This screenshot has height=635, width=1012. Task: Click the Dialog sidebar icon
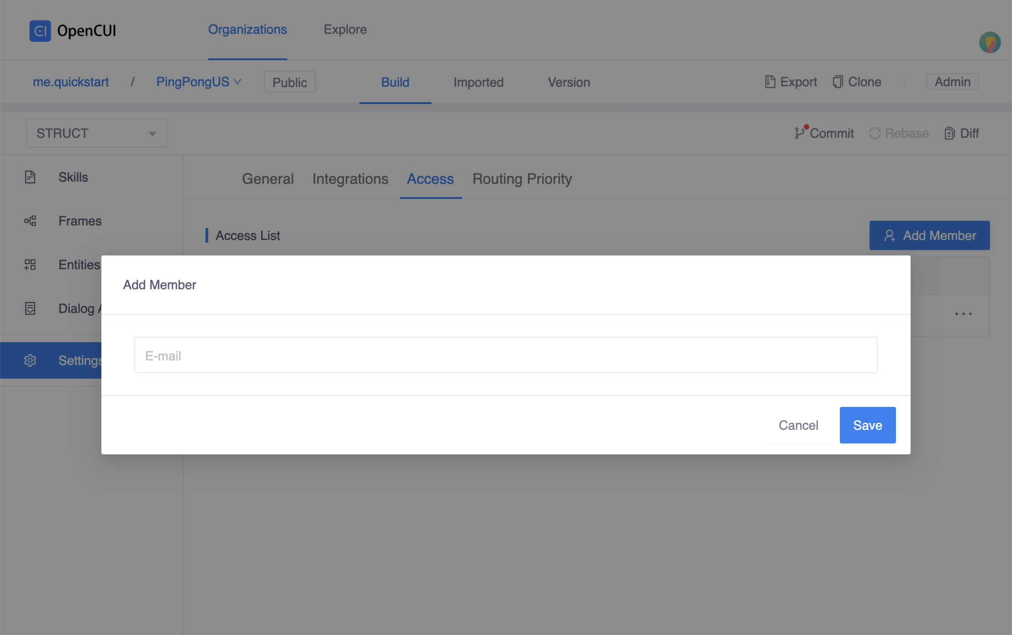click(30, 308)
